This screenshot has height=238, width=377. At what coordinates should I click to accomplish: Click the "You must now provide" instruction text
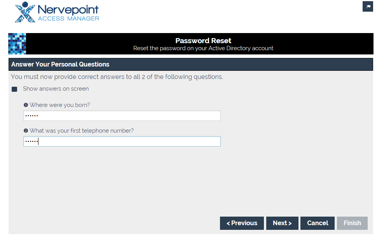(x=117, y=77)
